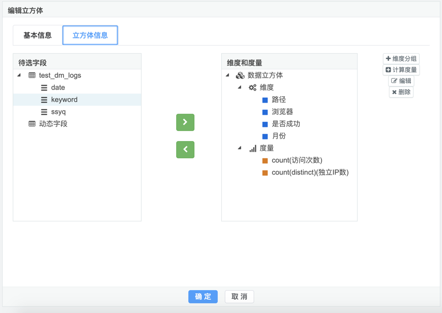Screen dimensions: 442x313
Task: Click the 数据立方体 cube icon
Action: [x=240, y=75]
